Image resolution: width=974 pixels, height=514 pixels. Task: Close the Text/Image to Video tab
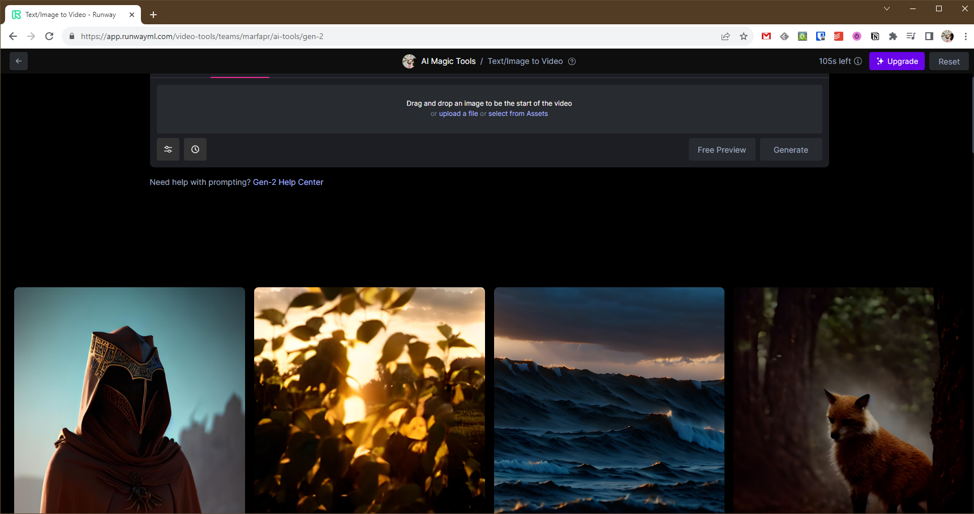click(x=132, y=15)
